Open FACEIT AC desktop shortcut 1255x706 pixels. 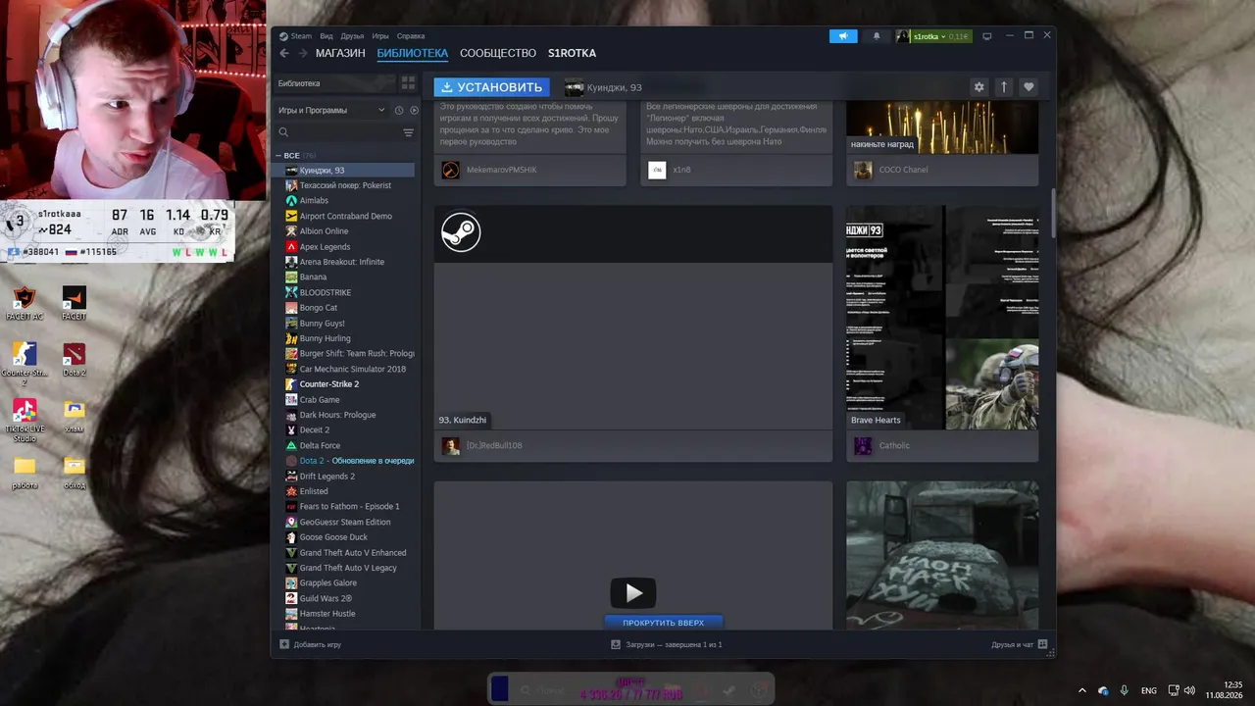[25, 304]
